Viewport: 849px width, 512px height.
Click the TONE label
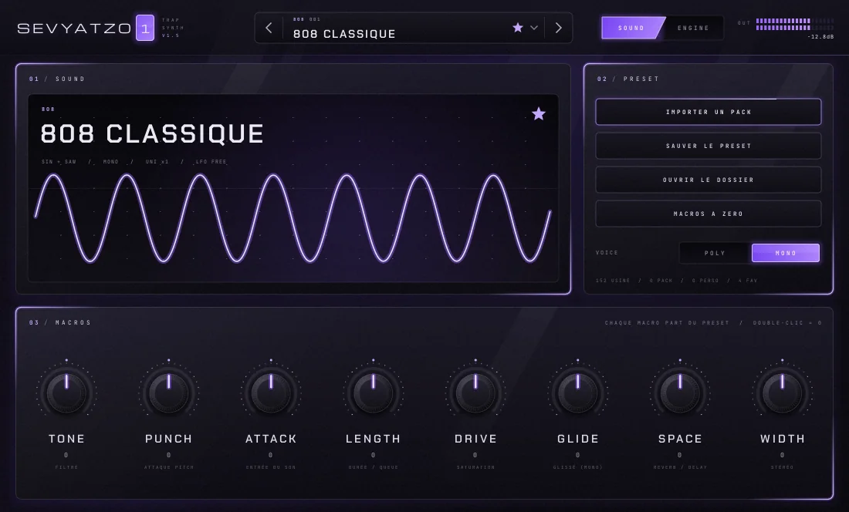coord(66,439)
